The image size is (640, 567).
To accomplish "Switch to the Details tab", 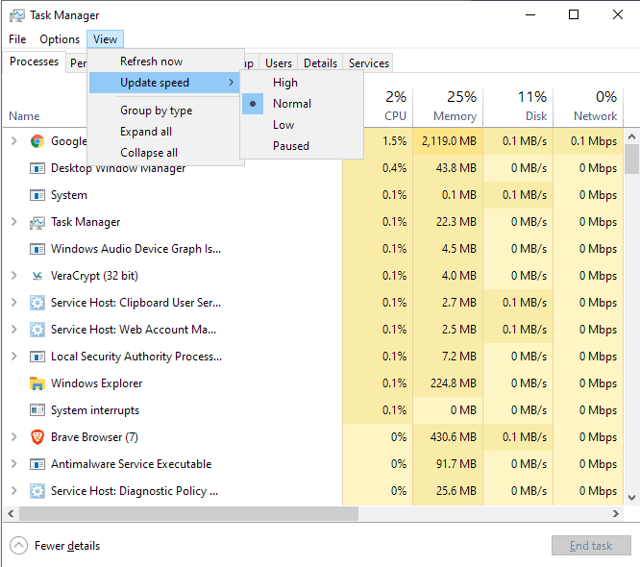I will click(320, 63).
